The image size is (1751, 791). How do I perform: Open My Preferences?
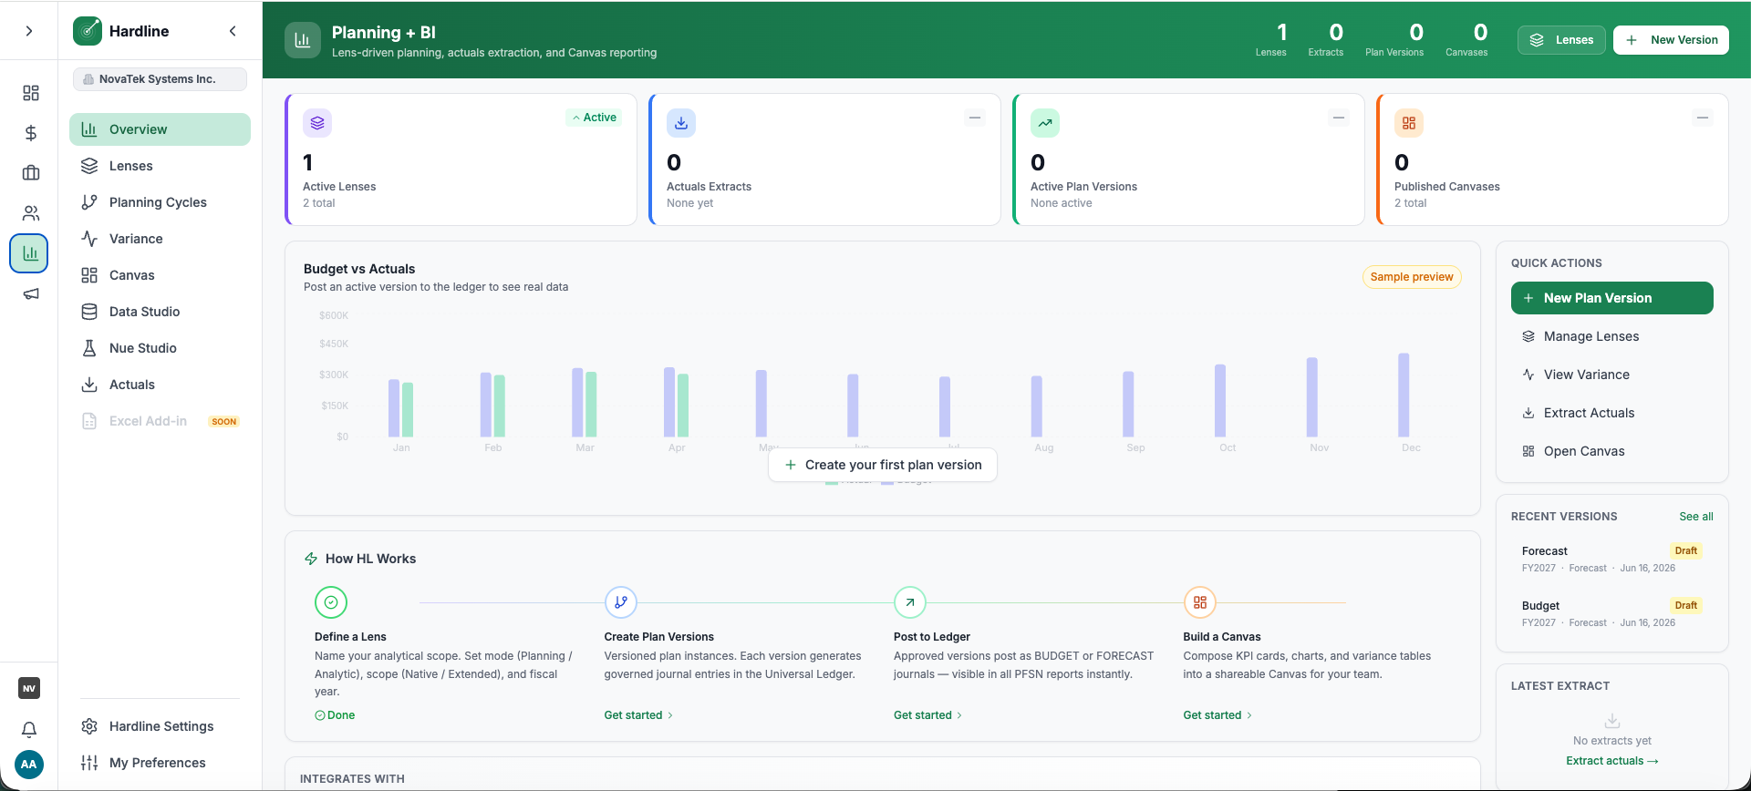(x=160, y=763)
